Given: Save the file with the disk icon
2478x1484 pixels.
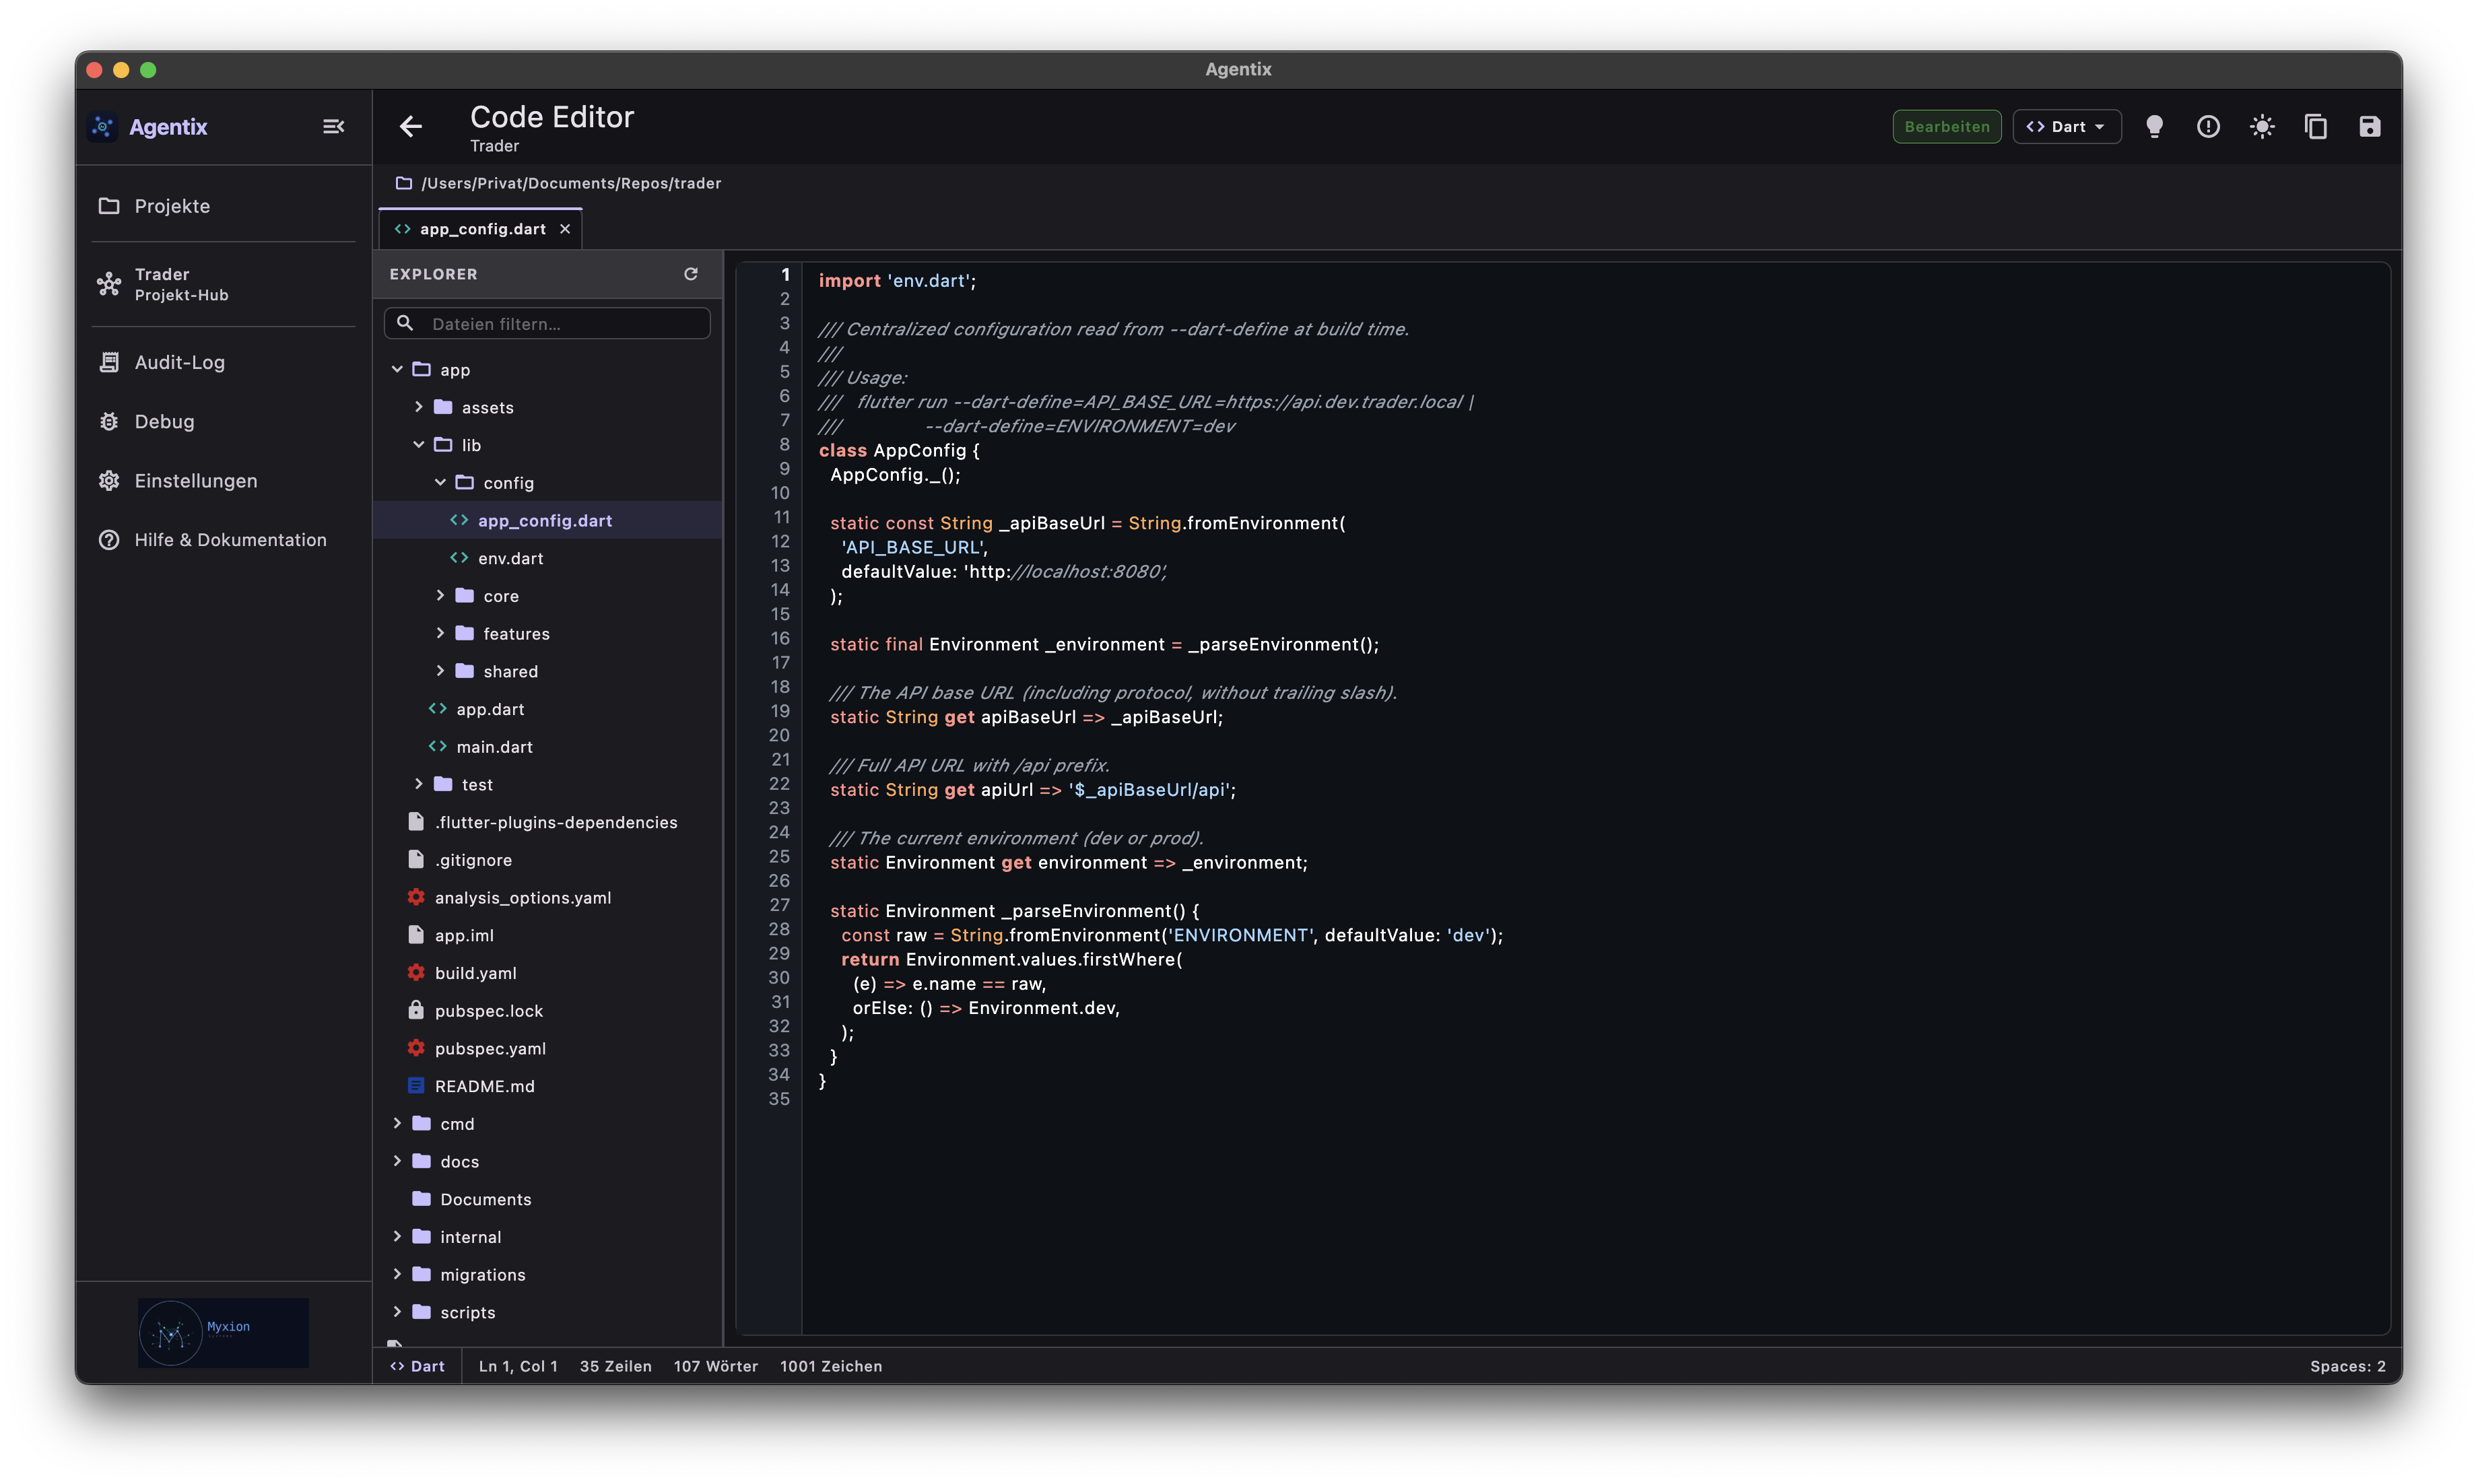Looking at the screenshot, I should (x=2369, y=127).
